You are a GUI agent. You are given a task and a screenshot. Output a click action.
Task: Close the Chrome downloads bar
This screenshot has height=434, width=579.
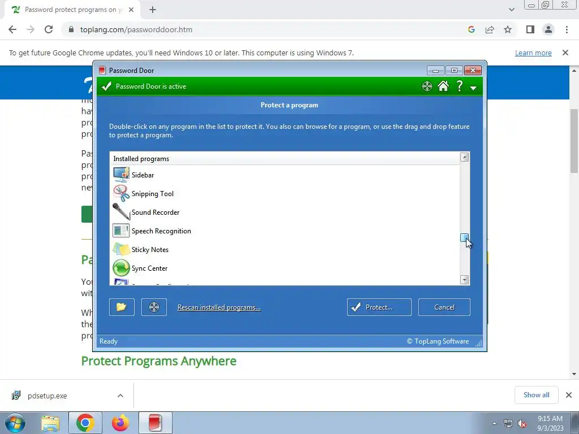tap(569, 395)
